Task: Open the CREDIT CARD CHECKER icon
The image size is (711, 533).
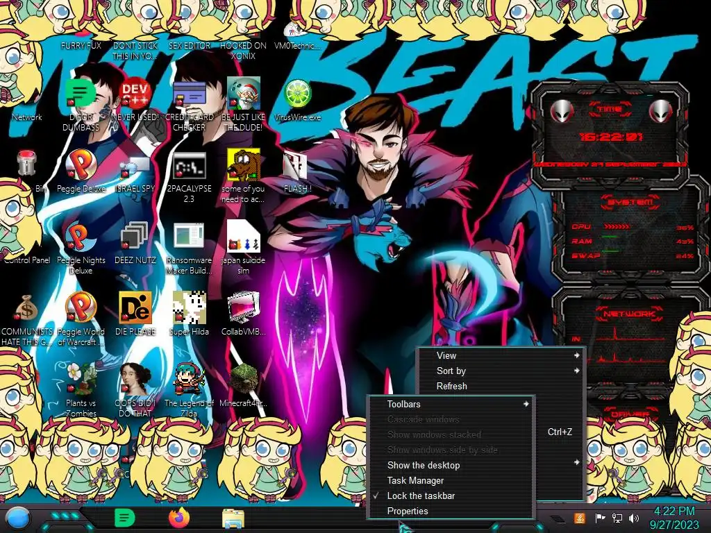Action: point(189,94)
